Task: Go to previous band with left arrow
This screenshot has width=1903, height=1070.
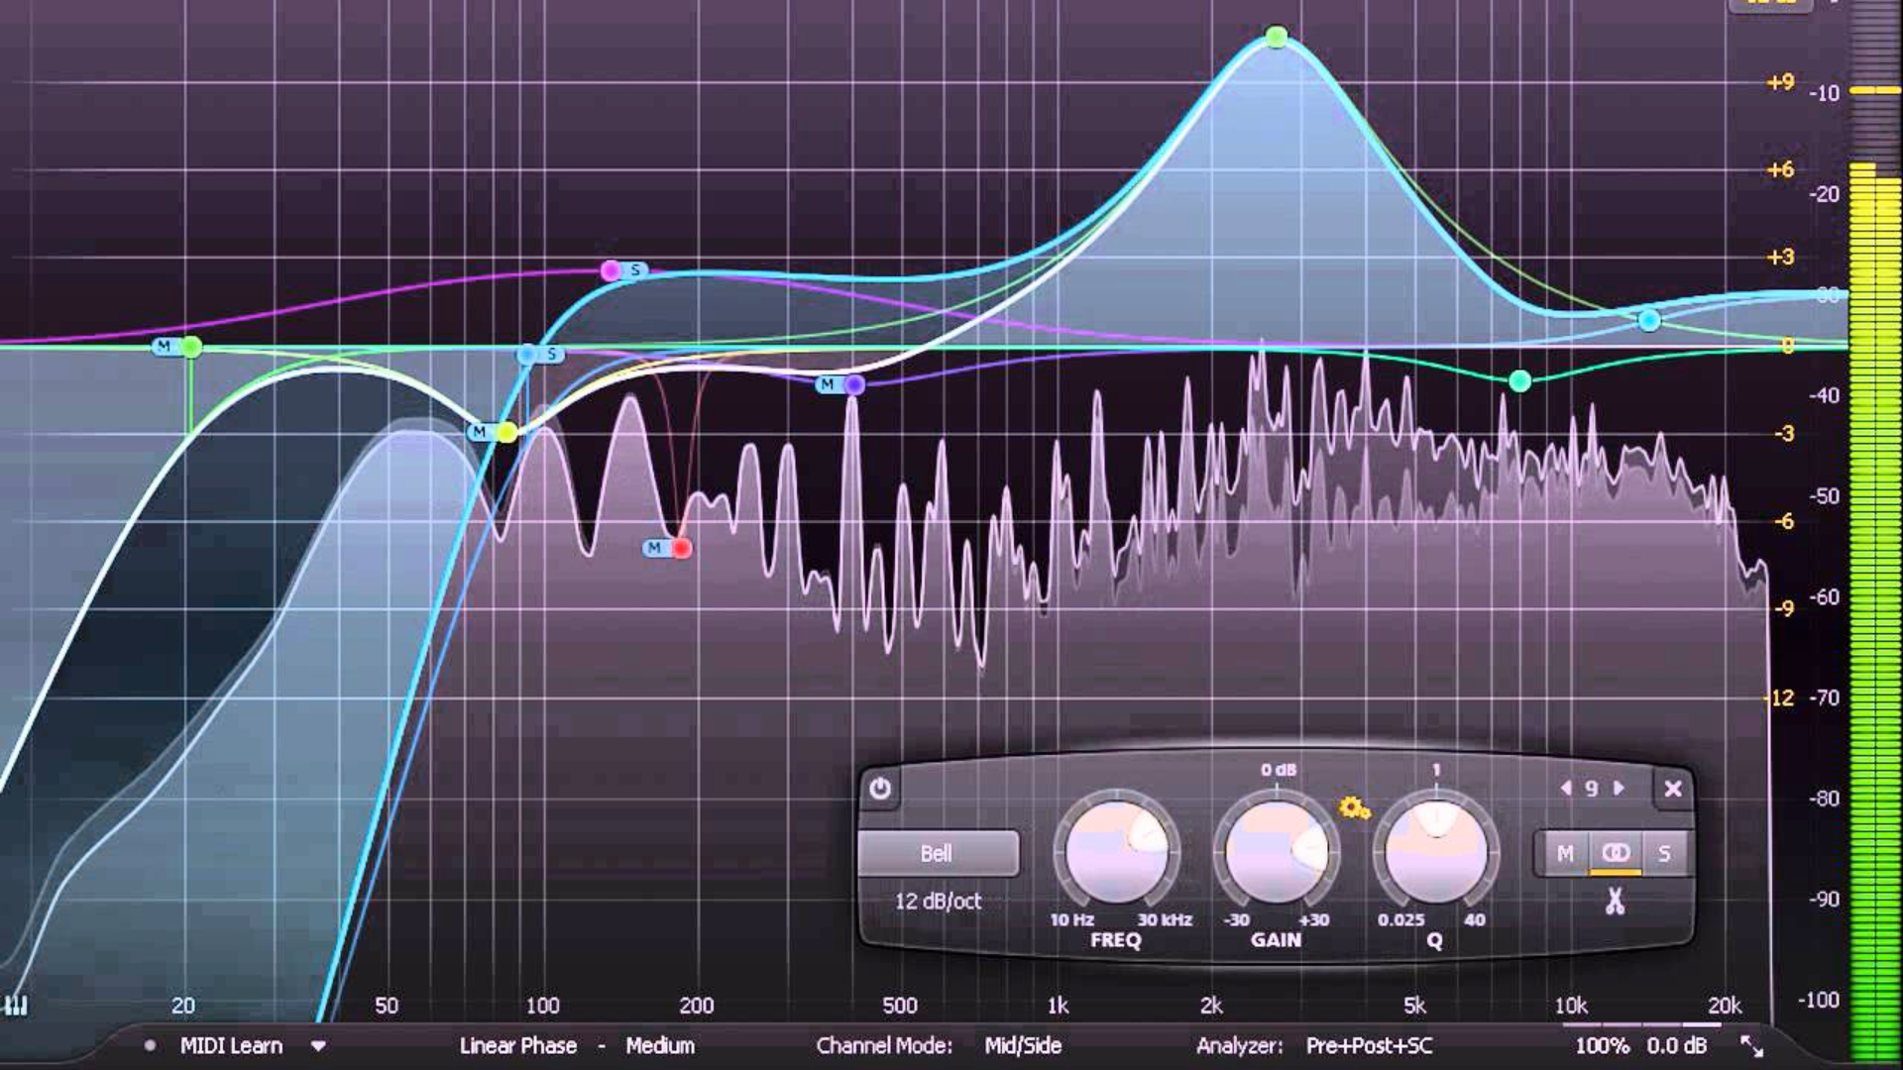Action: coord(1566,789)
